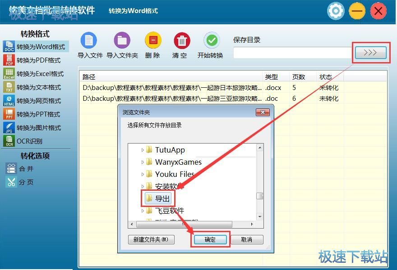
Task: Click the 页数 column header
Action: [303, 77]
